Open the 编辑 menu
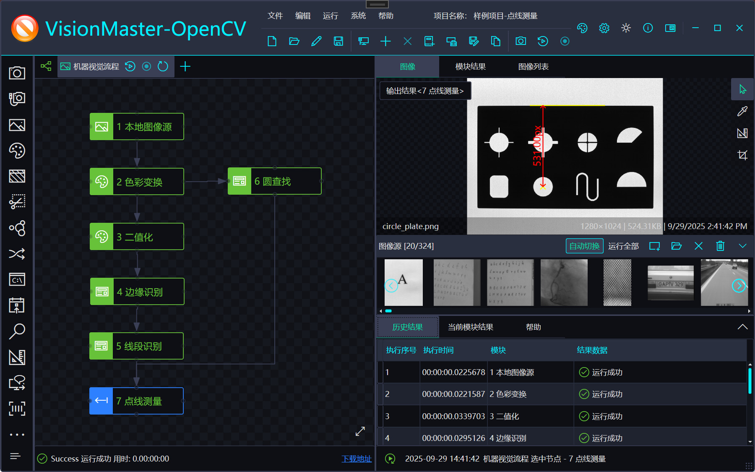The image size is (755, 472). coord(303,16)
